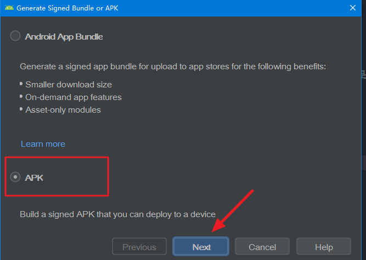
Task: Proceed with the Next button
Action: pyautogui.click(x=201, y=246)
